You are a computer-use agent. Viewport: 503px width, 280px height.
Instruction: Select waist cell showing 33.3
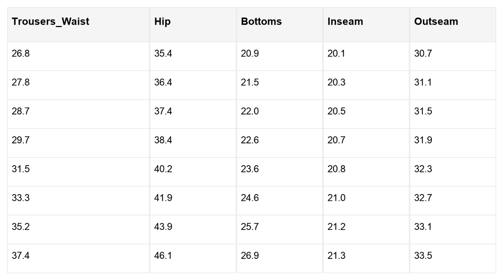[x=78, y=201]
